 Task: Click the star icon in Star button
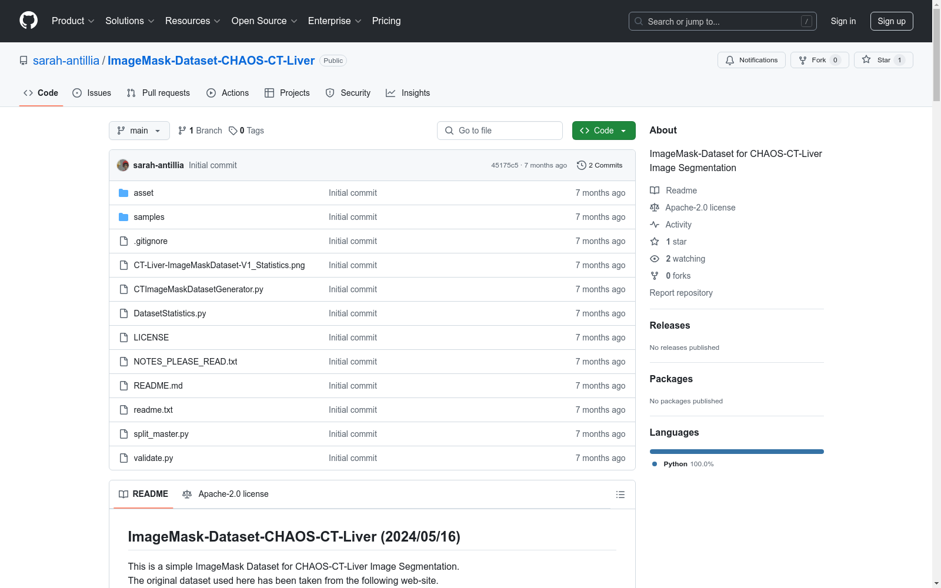point(866,60)
